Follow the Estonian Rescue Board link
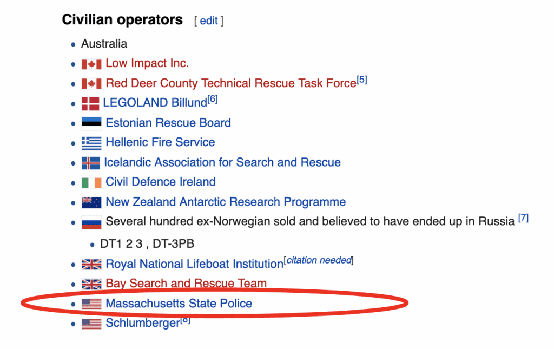554x349 pixels. pos(168,123)
